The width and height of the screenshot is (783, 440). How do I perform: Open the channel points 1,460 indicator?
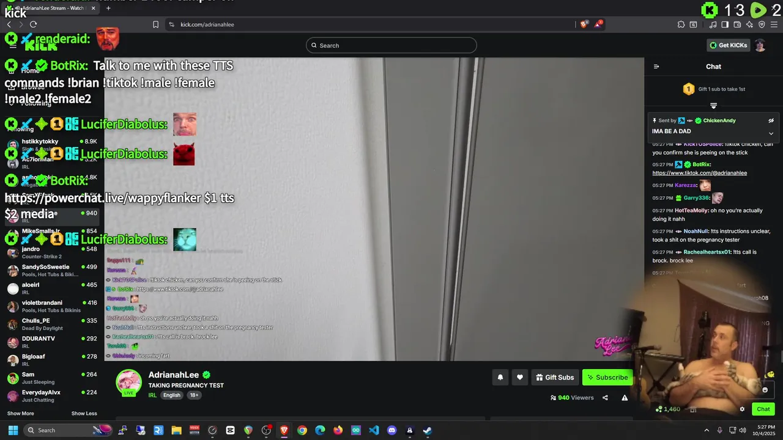[x=667, y=409]
